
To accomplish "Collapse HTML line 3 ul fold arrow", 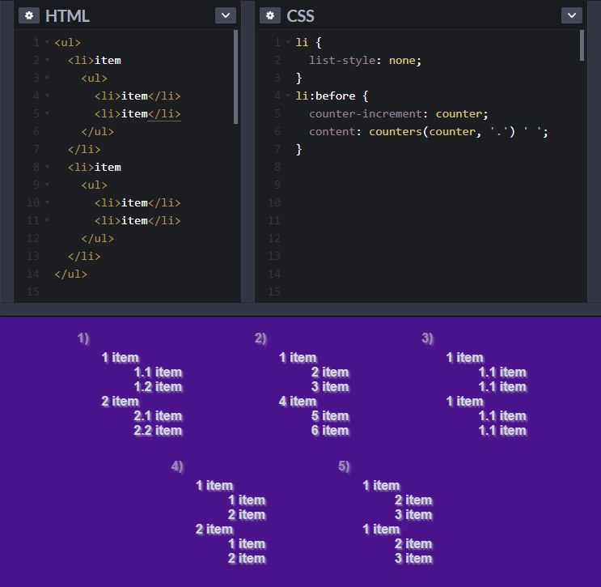I will 47,78.
